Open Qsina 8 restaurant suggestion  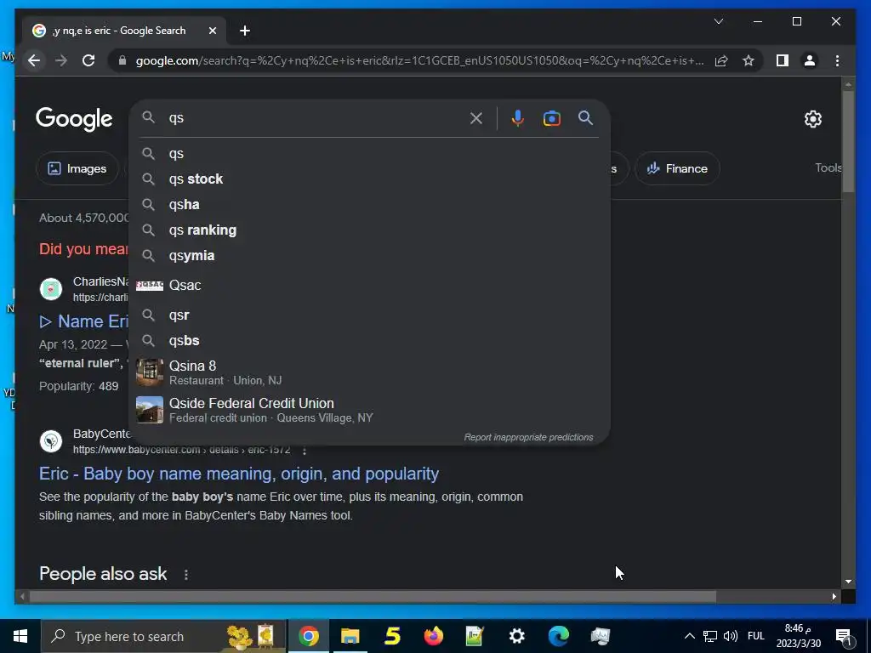coord(369,372)
